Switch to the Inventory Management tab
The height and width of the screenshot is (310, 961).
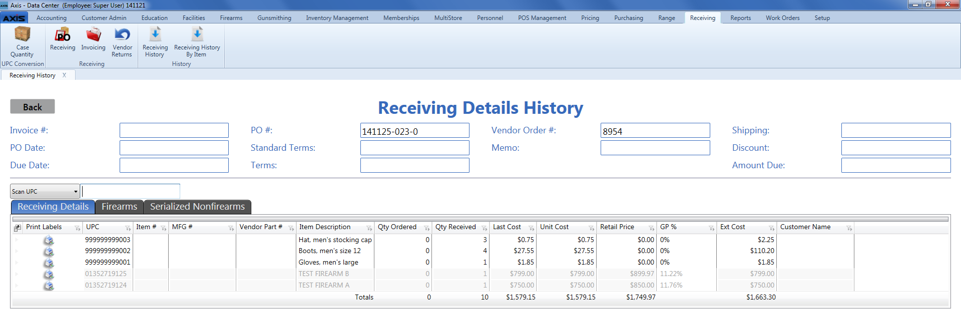(x=337, y=18)
